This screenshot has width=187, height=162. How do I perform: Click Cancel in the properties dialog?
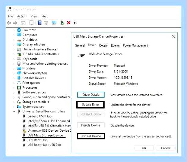coord(166,148)
